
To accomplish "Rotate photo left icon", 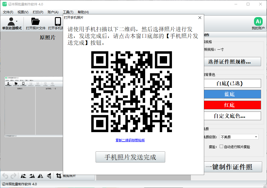I will 24,176.
